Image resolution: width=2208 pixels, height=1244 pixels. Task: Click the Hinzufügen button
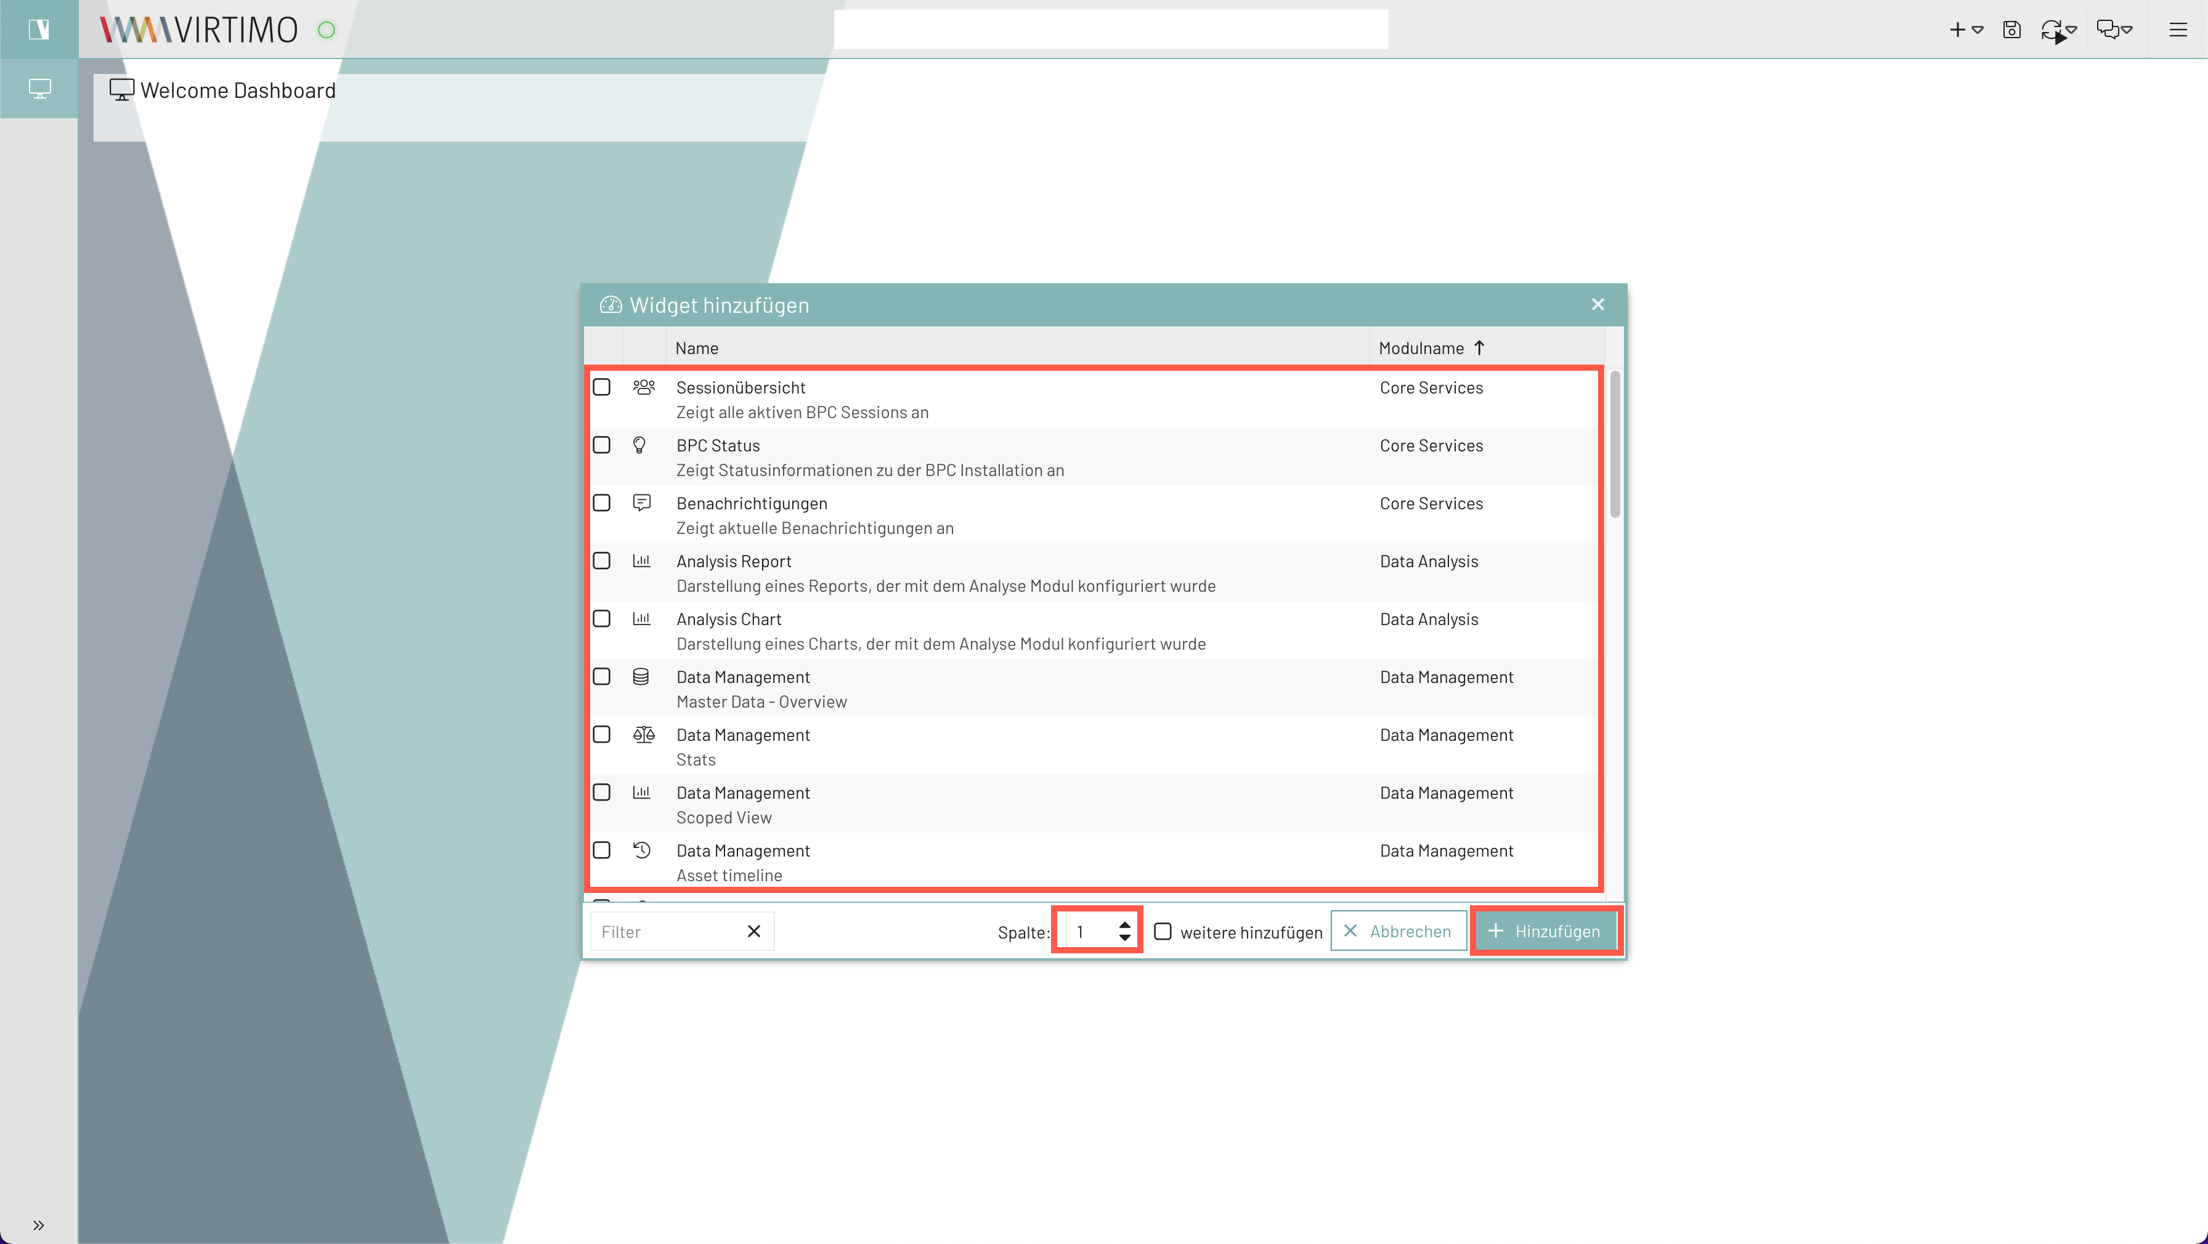(x=1544, y=931)
